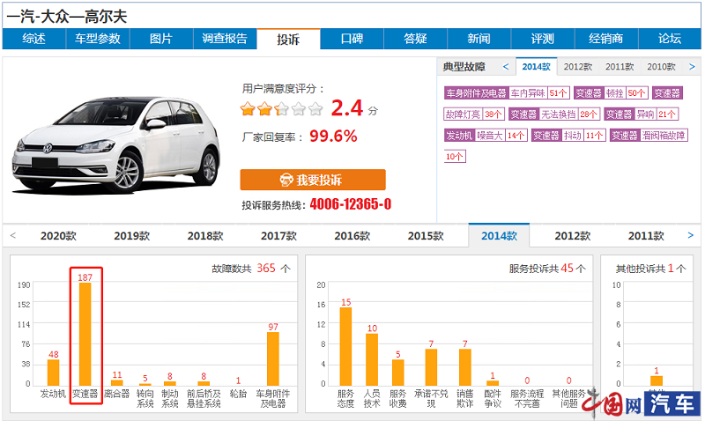Image resolution: width=705 pixels, height=428 pixels.
Task: Click the 车身附件及电器 bar in chart
Action: click(273, 358)
